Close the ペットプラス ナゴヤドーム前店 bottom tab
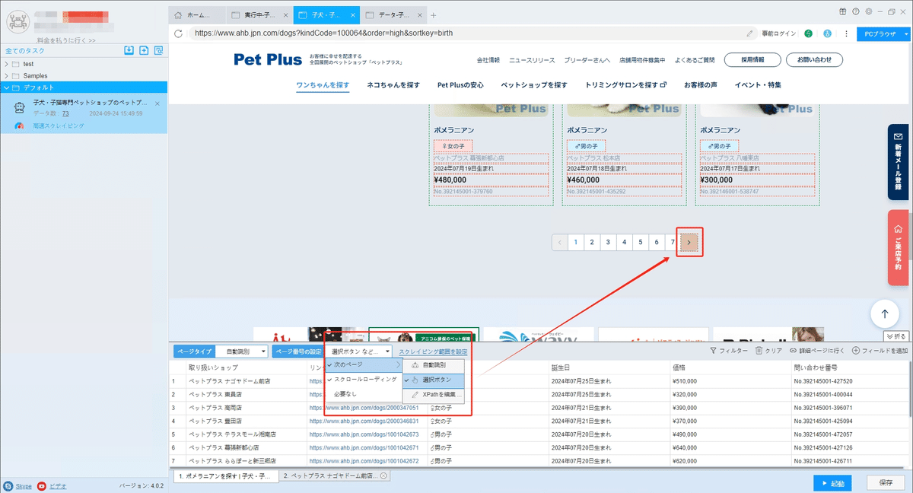Screen dimensions: 913x493 click(383, 476)
